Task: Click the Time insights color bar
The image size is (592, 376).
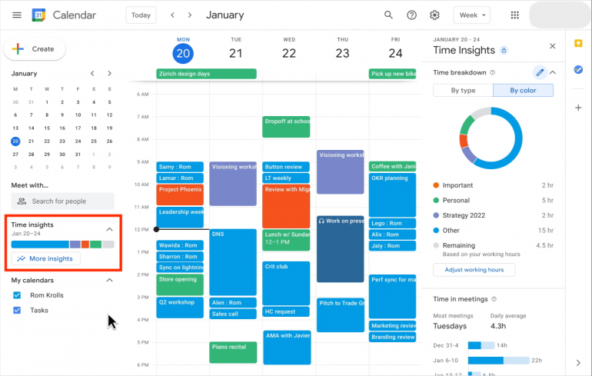Action: click(63, 245)
